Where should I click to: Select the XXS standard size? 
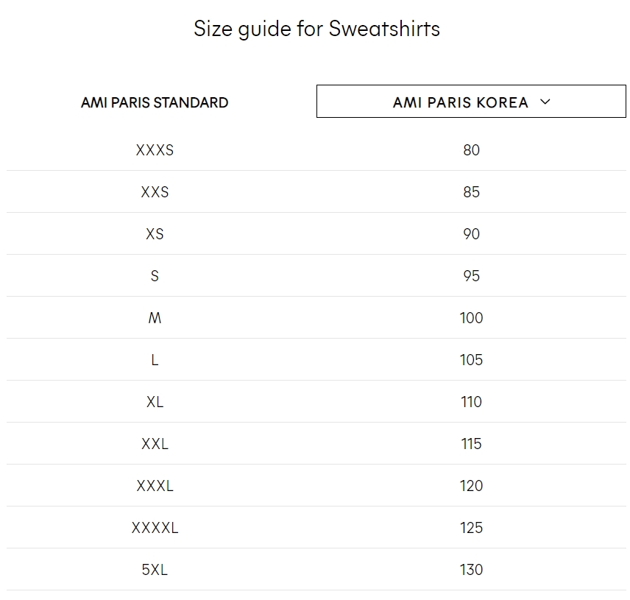(155, 192)
